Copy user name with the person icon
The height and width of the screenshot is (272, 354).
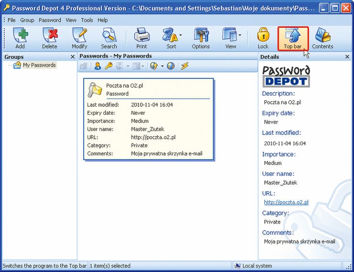click(98, 66)
